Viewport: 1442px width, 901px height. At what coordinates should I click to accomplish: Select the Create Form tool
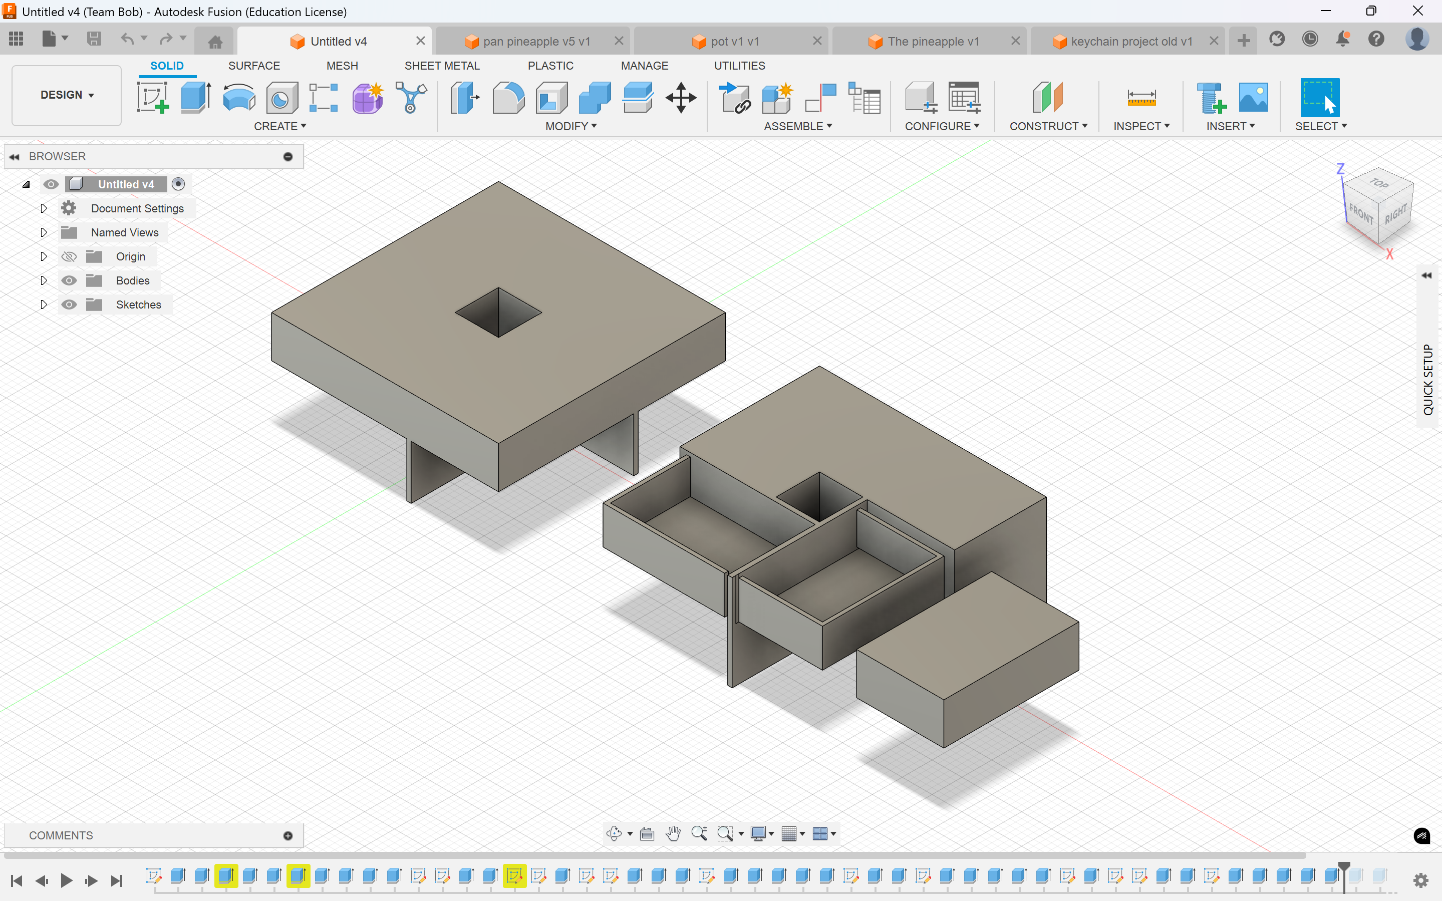pyautogui.click(x=368, y=98)
